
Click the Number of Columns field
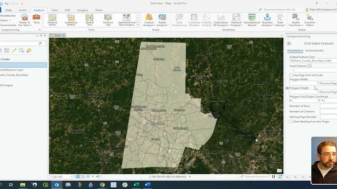coord(329,111)
